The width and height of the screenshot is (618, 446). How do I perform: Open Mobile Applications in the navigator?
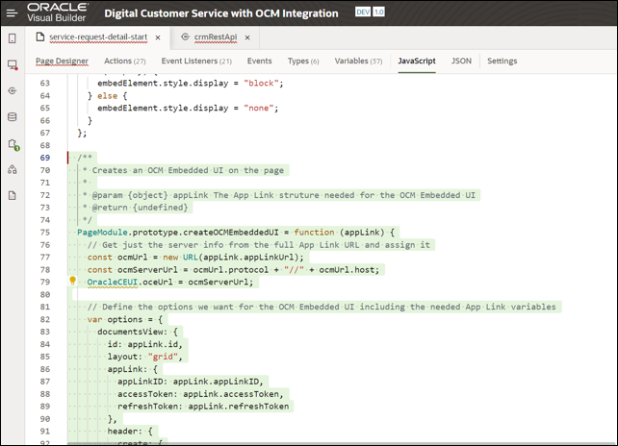[13, 38]
